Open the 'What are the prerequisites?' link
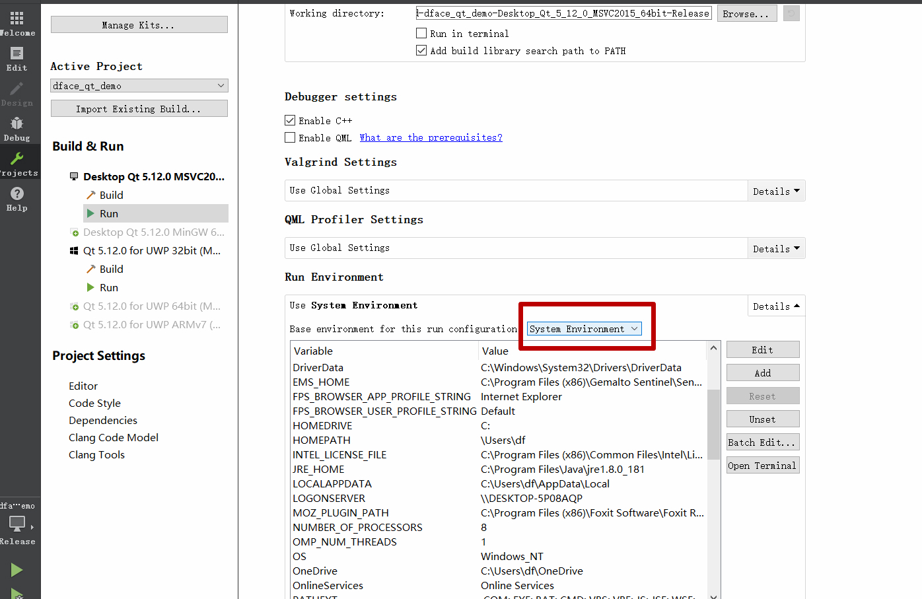Viewport: 922px width, 599px height. click(431, 137)
